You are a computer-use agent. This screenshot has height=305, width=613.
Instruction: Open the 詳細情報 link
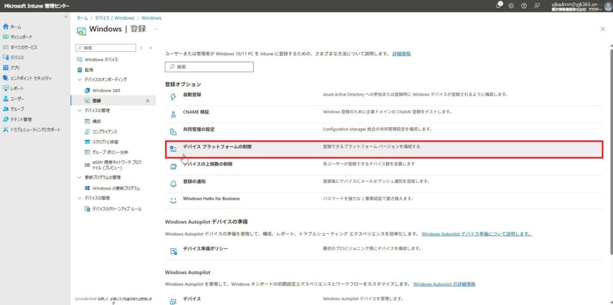coord(401,54)
